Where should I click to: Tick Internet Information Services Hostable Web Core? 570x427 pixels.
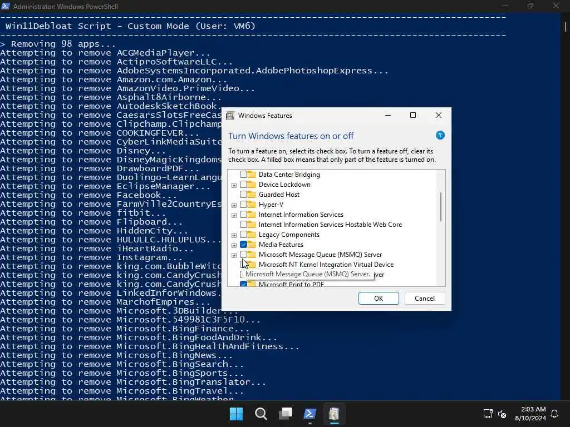244,225
